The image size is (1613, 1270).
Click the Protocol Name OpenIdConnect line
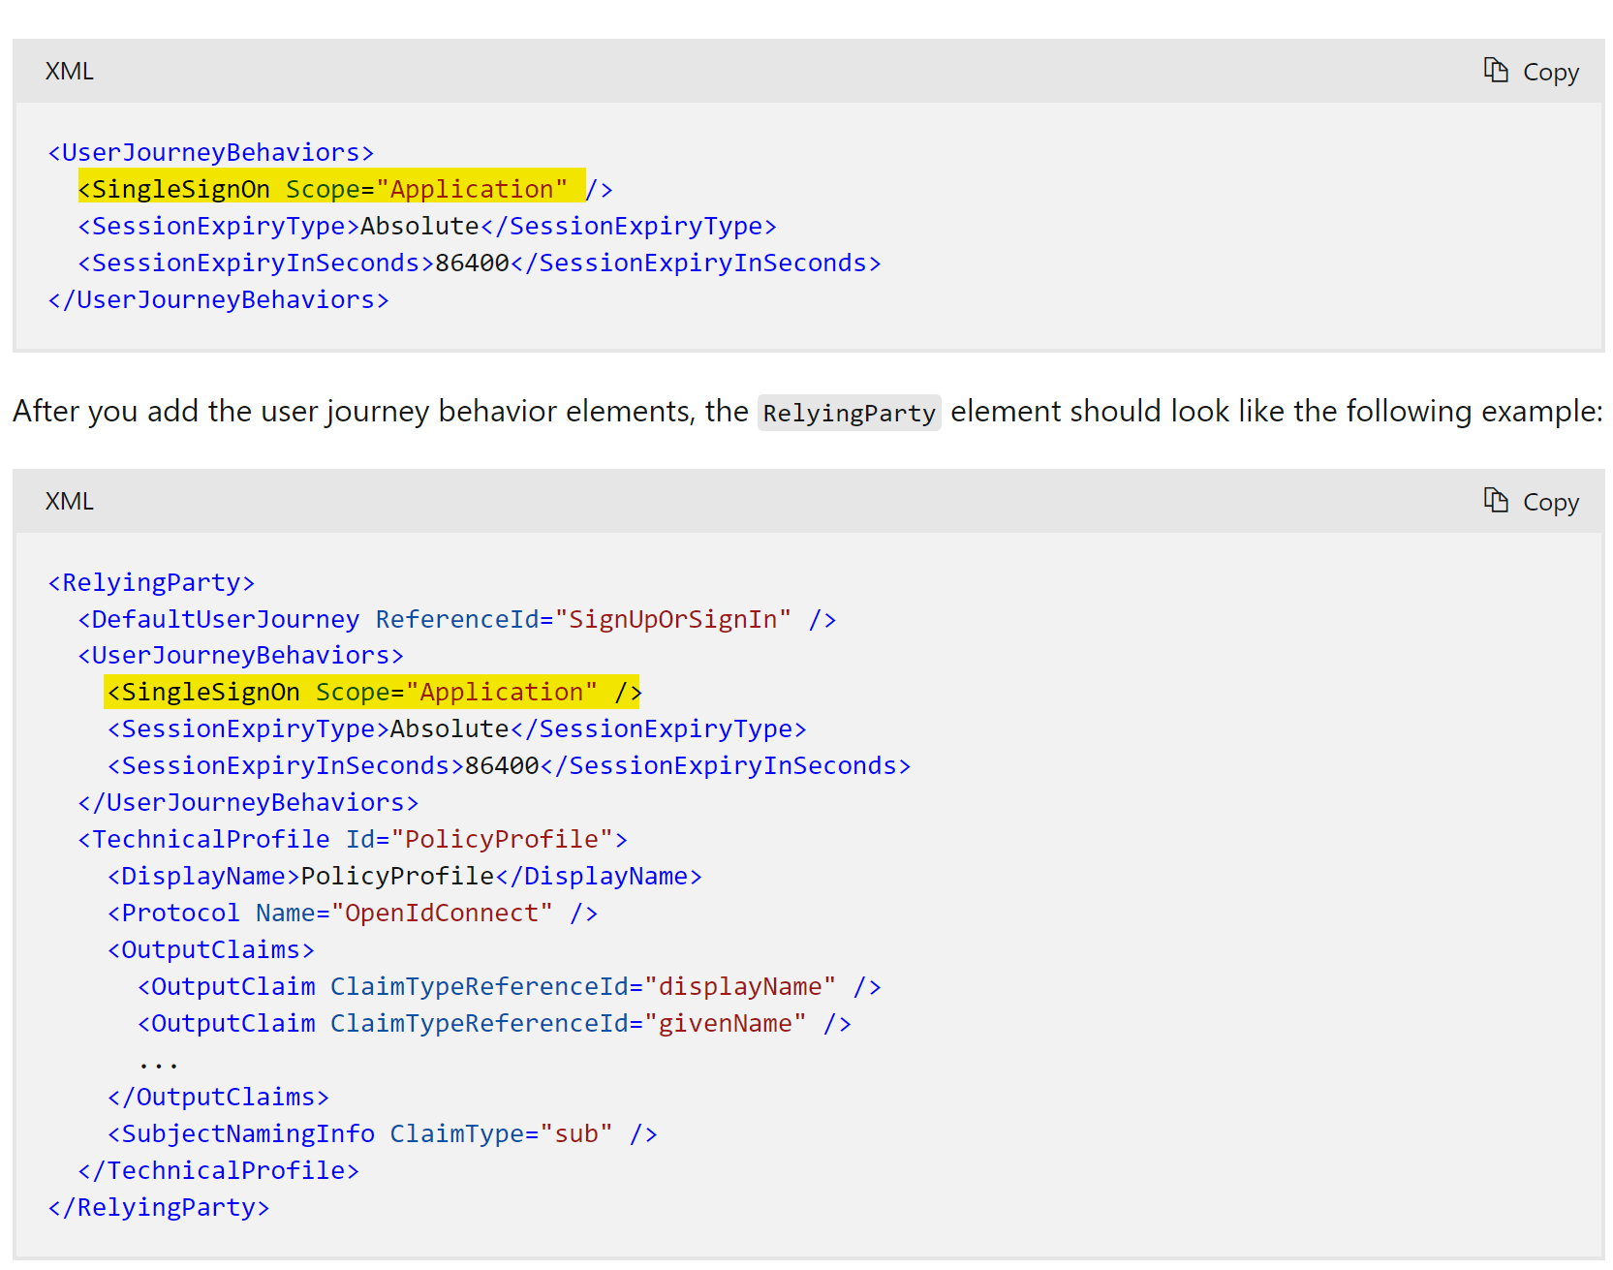(x=353, y=913)
